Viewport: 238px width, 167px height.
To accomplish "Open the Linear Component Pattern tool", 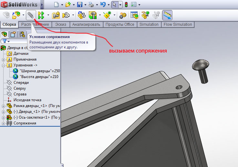I will click(x=41, y=15).
